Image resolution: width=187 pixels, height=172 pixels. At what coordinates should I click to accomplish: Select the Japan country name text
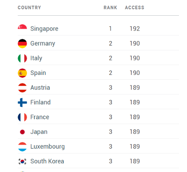point(39,132)
